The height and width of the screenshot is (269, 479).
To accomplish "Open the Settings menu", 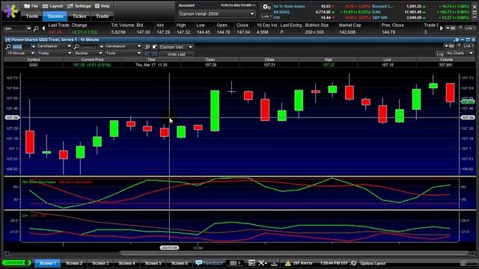I will pyautogui.click(x=79, y=6).
